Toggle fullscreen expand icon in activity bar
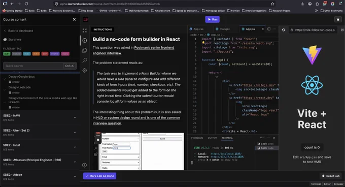Image resolution: width=345 pixels, height=187 pixels. (x=85, y=30)
